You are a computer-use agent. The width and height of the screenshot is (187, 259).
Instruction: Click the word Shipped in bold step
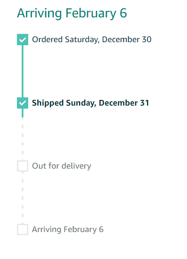coord(48,103)
